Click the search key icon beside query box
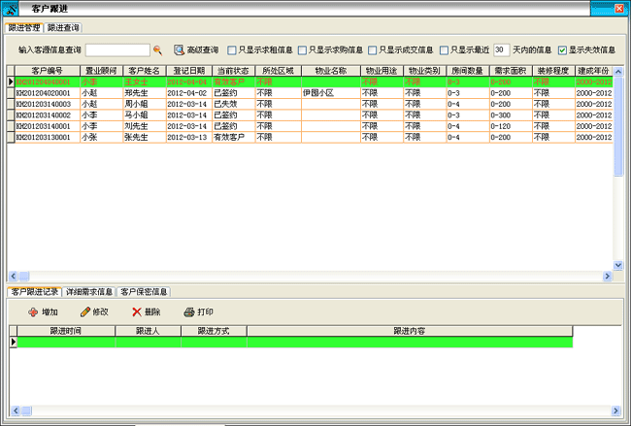 (x=157, y=49)
